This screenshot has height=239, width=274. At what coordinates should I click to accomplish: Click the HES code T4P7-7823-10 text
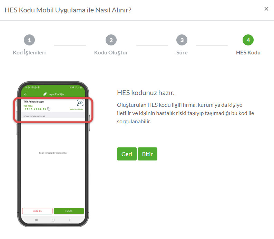pyautogui.click(x=36, y=109)
